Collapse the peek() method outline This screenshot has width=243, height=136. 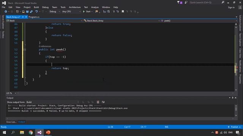pos(25,49)
